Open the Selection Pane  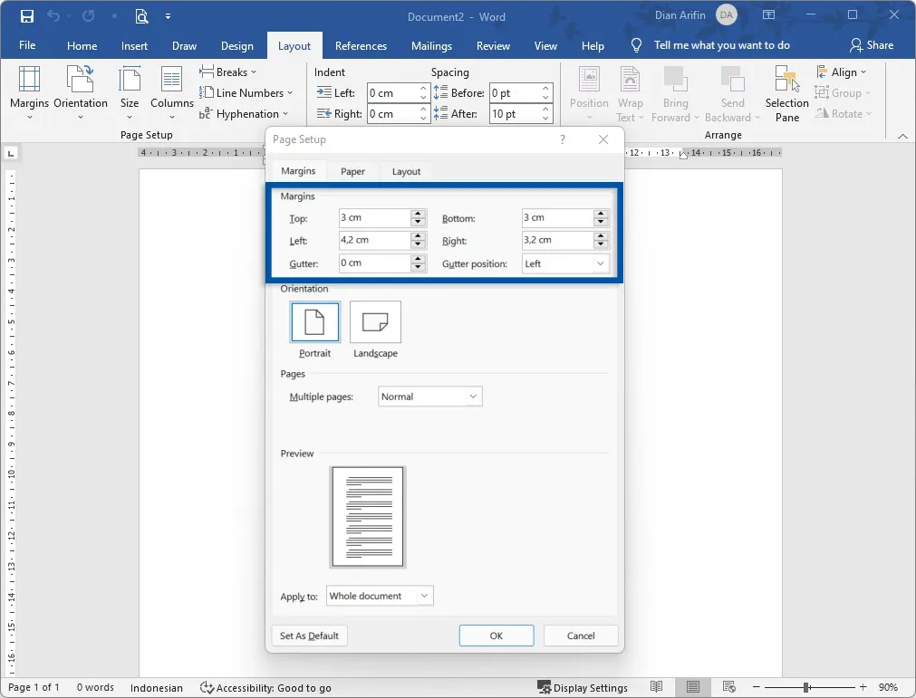click(785, 91)
